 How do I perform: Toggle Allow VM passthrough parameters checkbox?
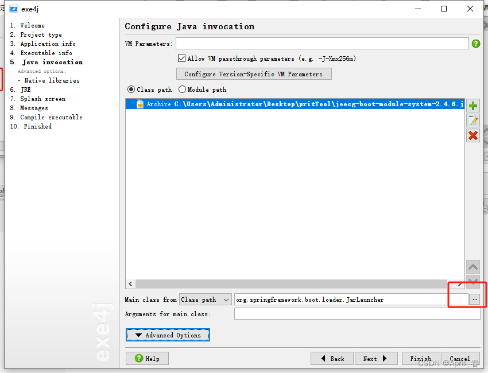click(x=181, y=58)
